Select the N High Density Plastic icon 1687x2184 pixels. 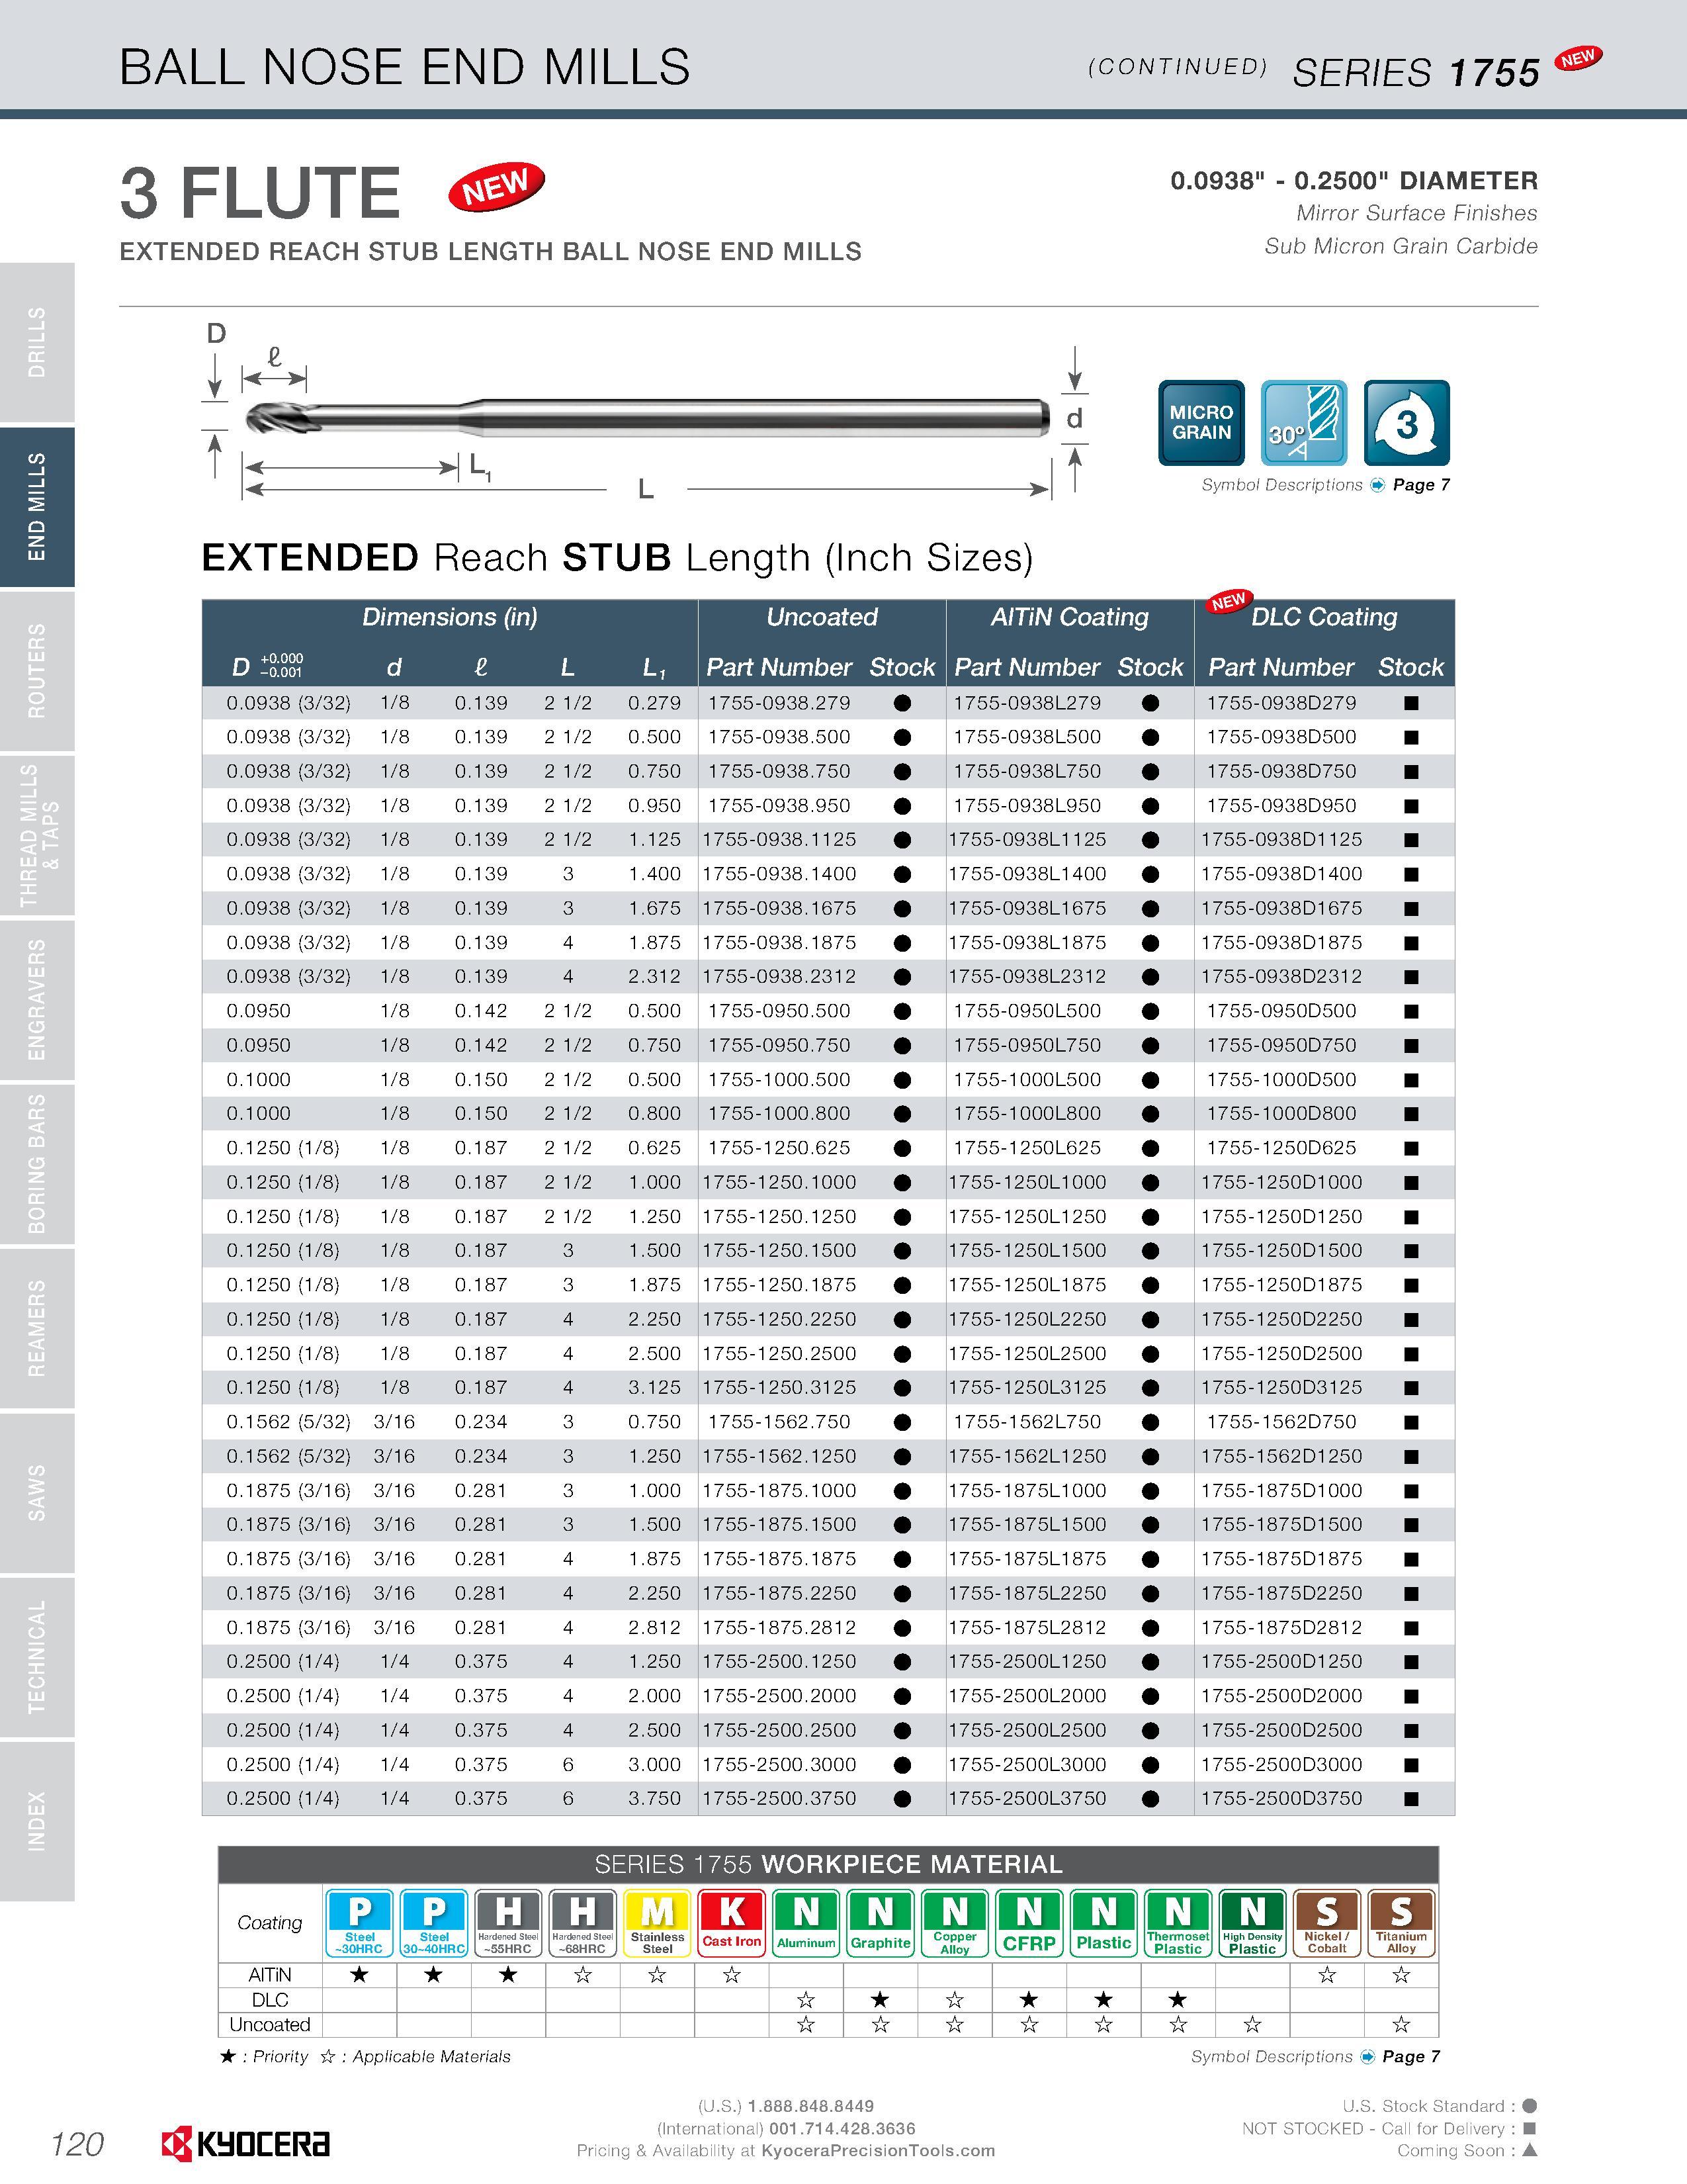1252,1923
